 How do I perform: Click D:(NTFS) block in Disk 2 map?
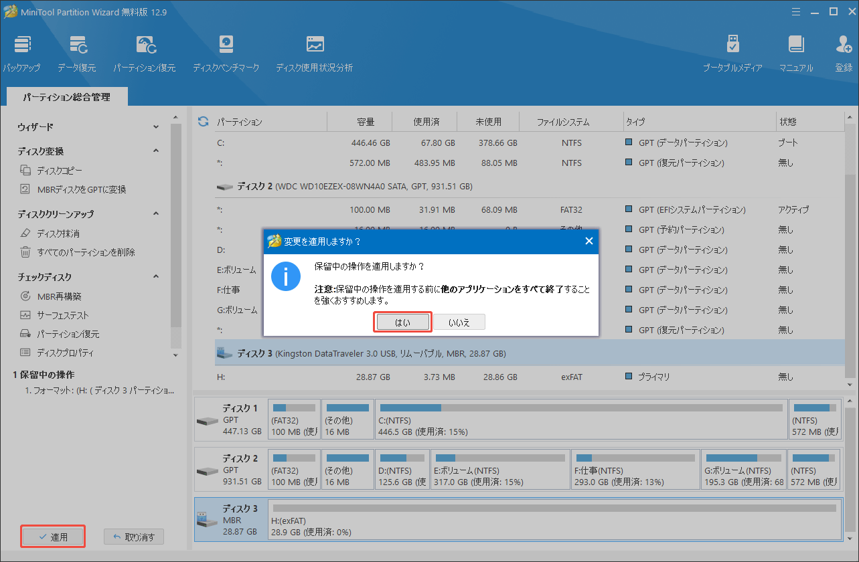click(402, 470)
